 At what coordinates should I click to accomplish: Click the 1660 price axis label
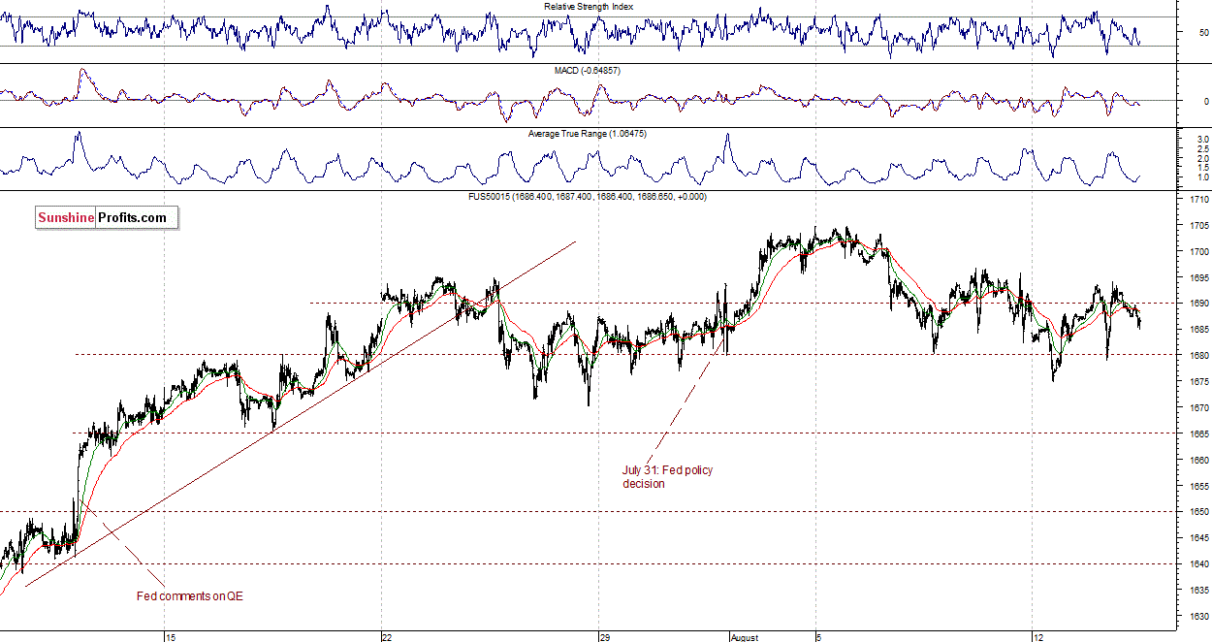pos(1198,460)
